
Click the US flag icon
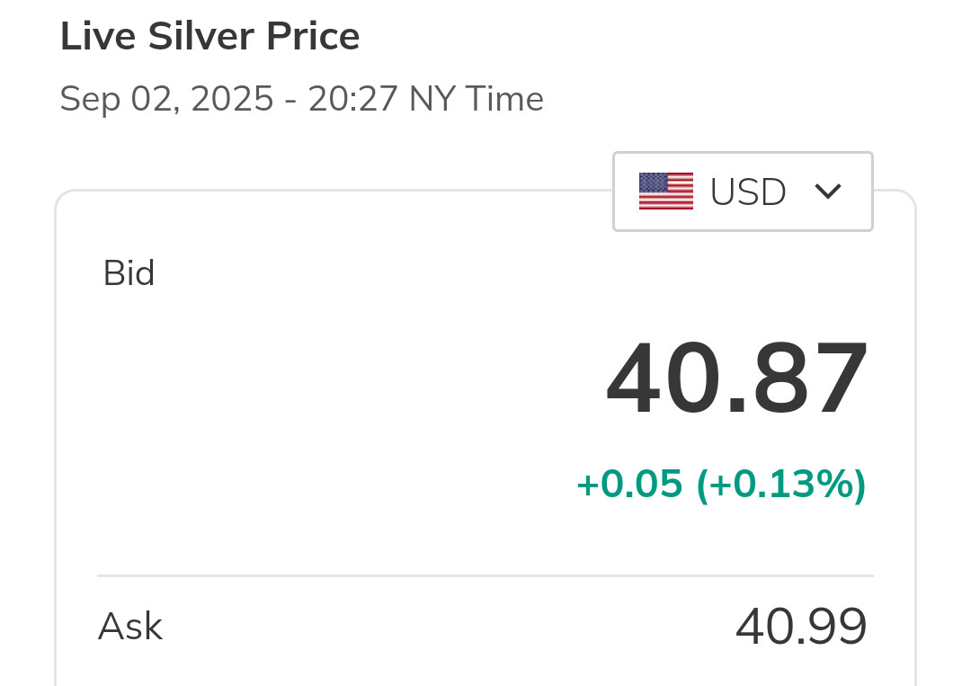pos(665,192)
